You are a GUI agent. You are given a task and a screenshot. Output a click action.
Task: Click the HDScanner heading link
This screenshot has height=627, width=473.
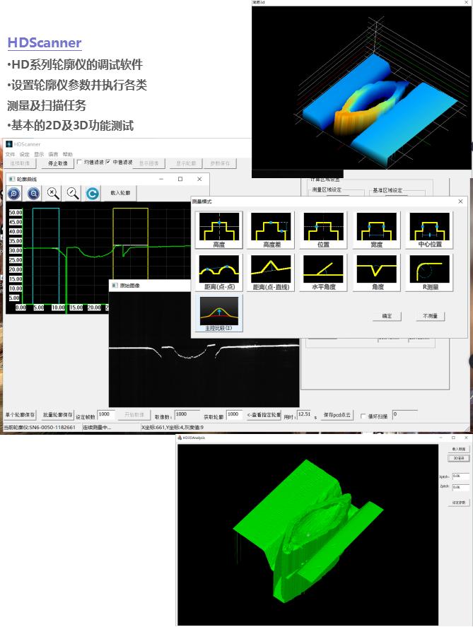tap(45, 42)
